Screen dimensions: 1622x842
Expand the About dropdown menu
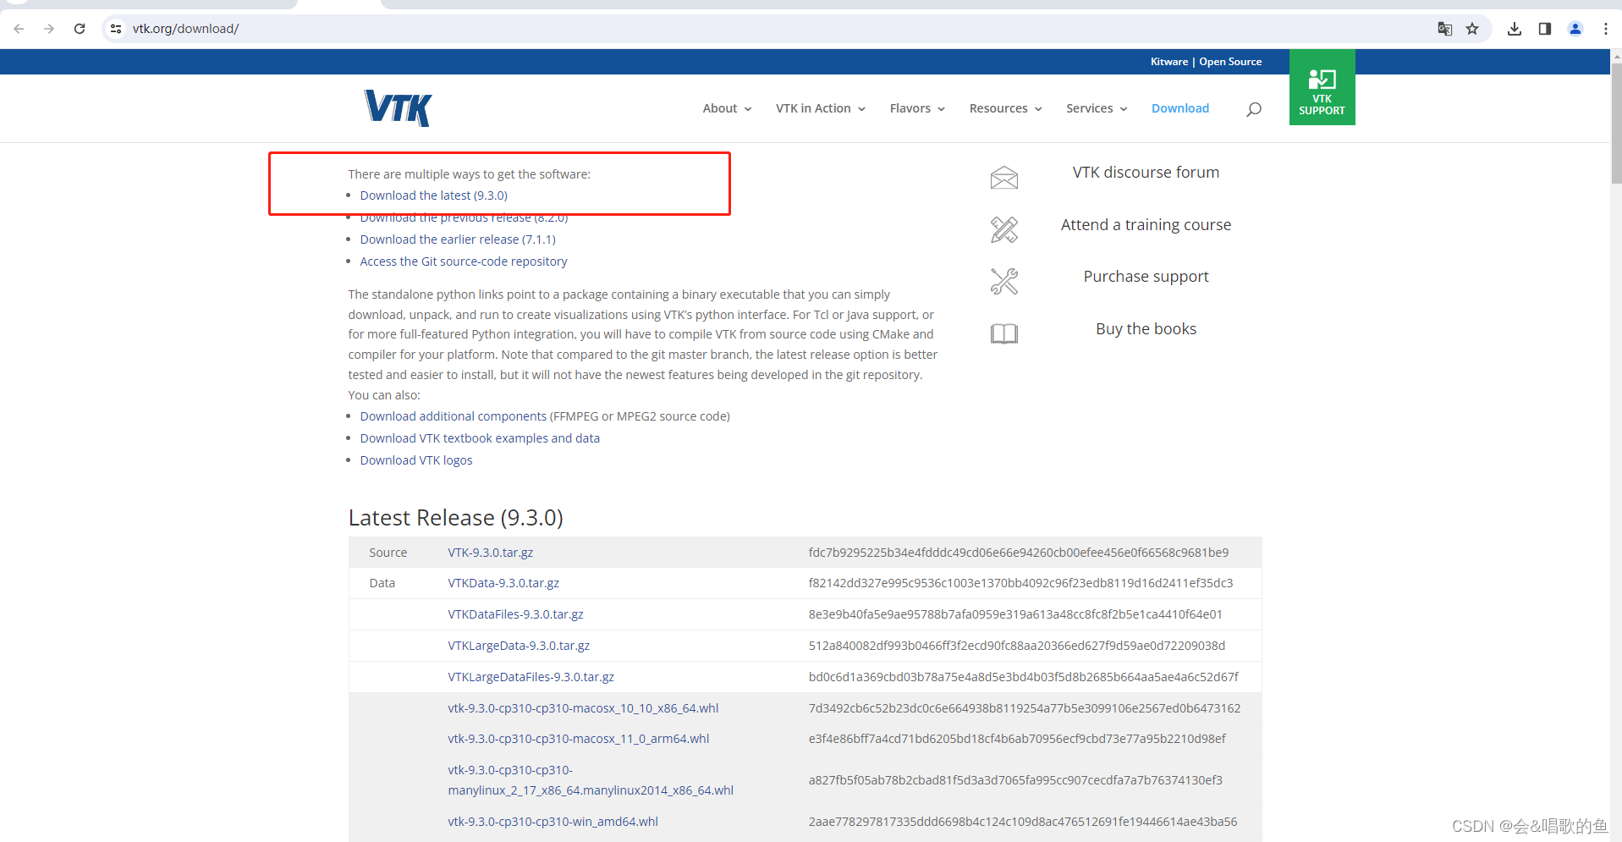click(x=720, y=108)
